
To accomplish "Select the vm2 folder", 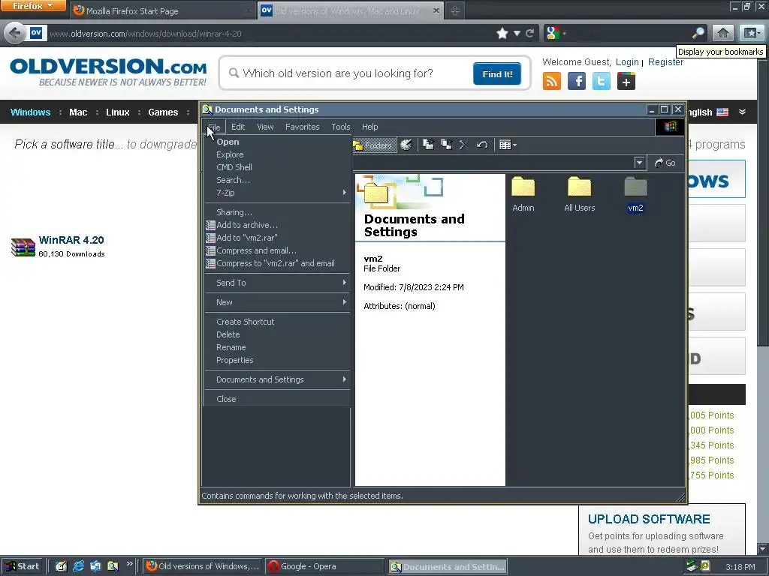I will tap(635, 194).
